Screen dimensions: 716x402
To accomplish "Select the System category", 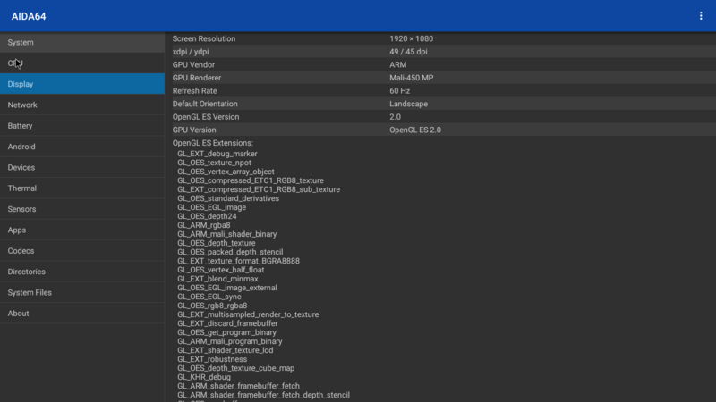I will [82, 42].
